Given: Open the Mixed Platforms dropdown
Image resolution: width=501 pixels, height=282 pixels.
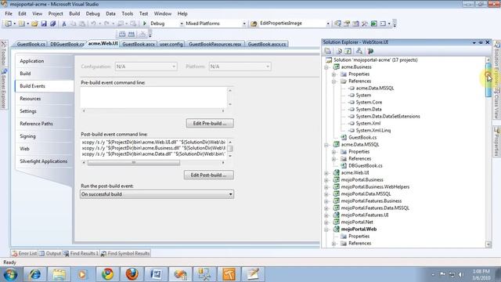Looking at the screenshot, I should click(x=244, y=23).
